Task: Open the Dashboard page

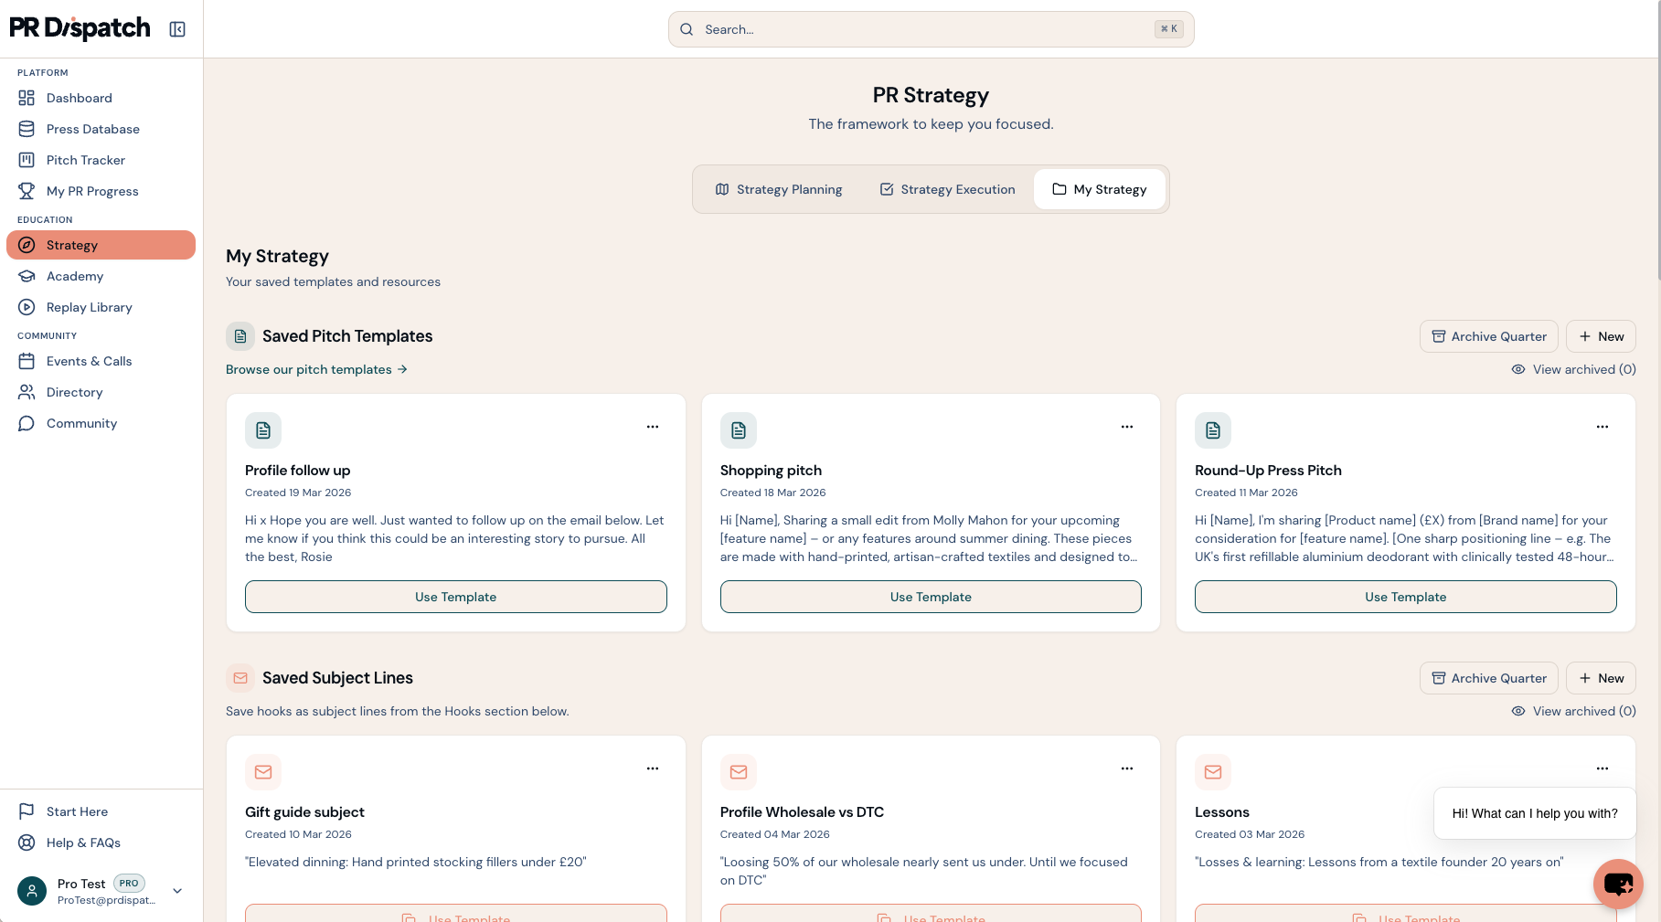Action: click(x=101, y=98)
